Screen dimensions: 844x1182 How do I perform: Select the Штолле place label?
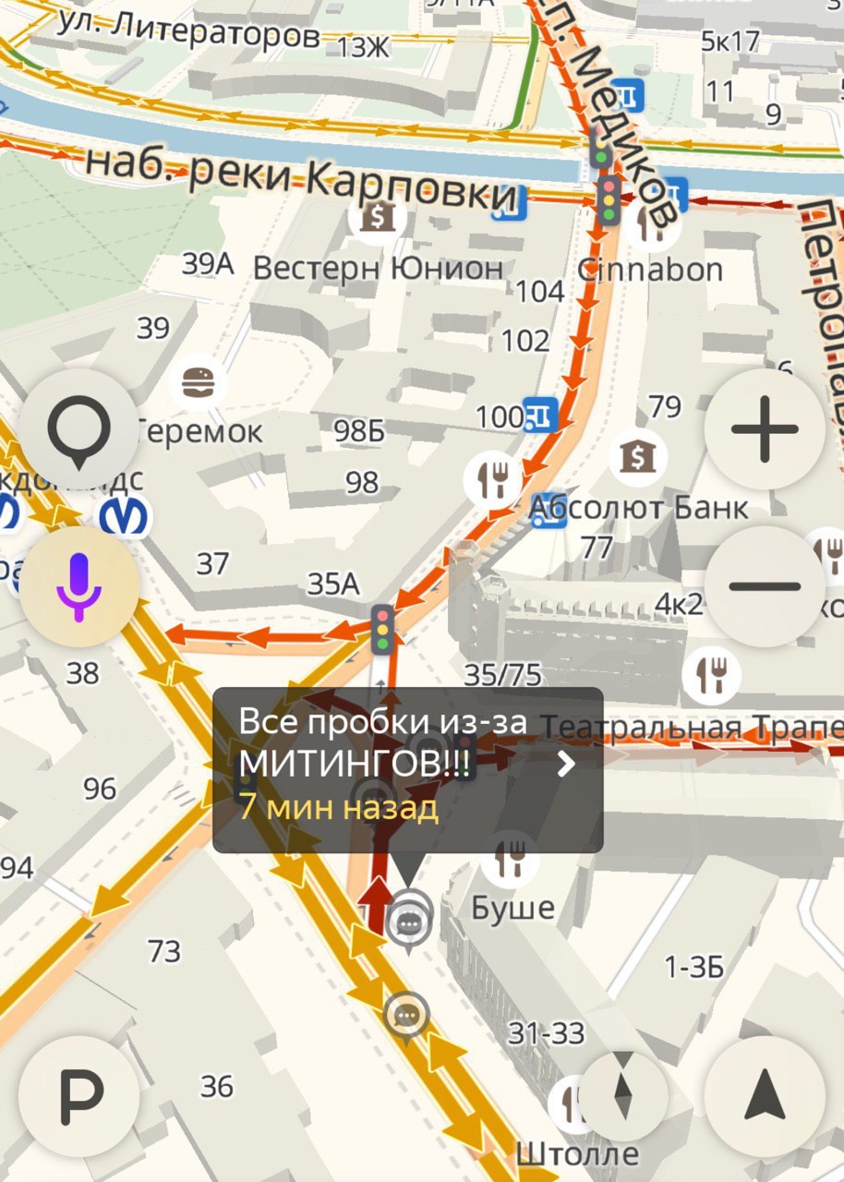tap(576, 1153)
